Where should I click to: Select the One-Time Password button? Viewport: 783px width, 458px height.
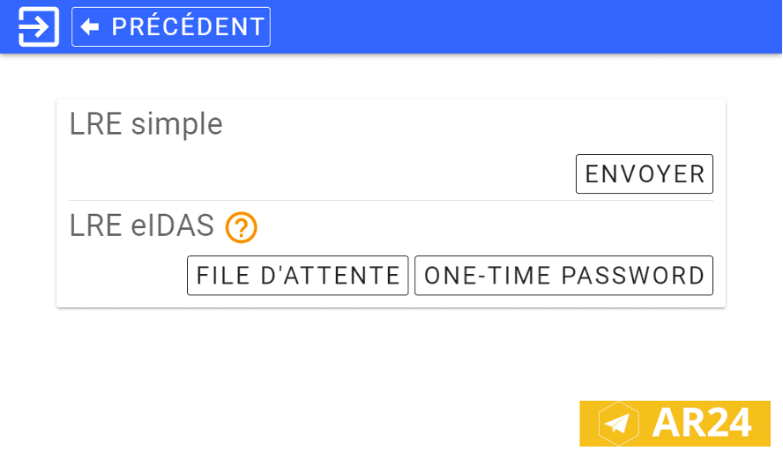click(x=563, y=276)
